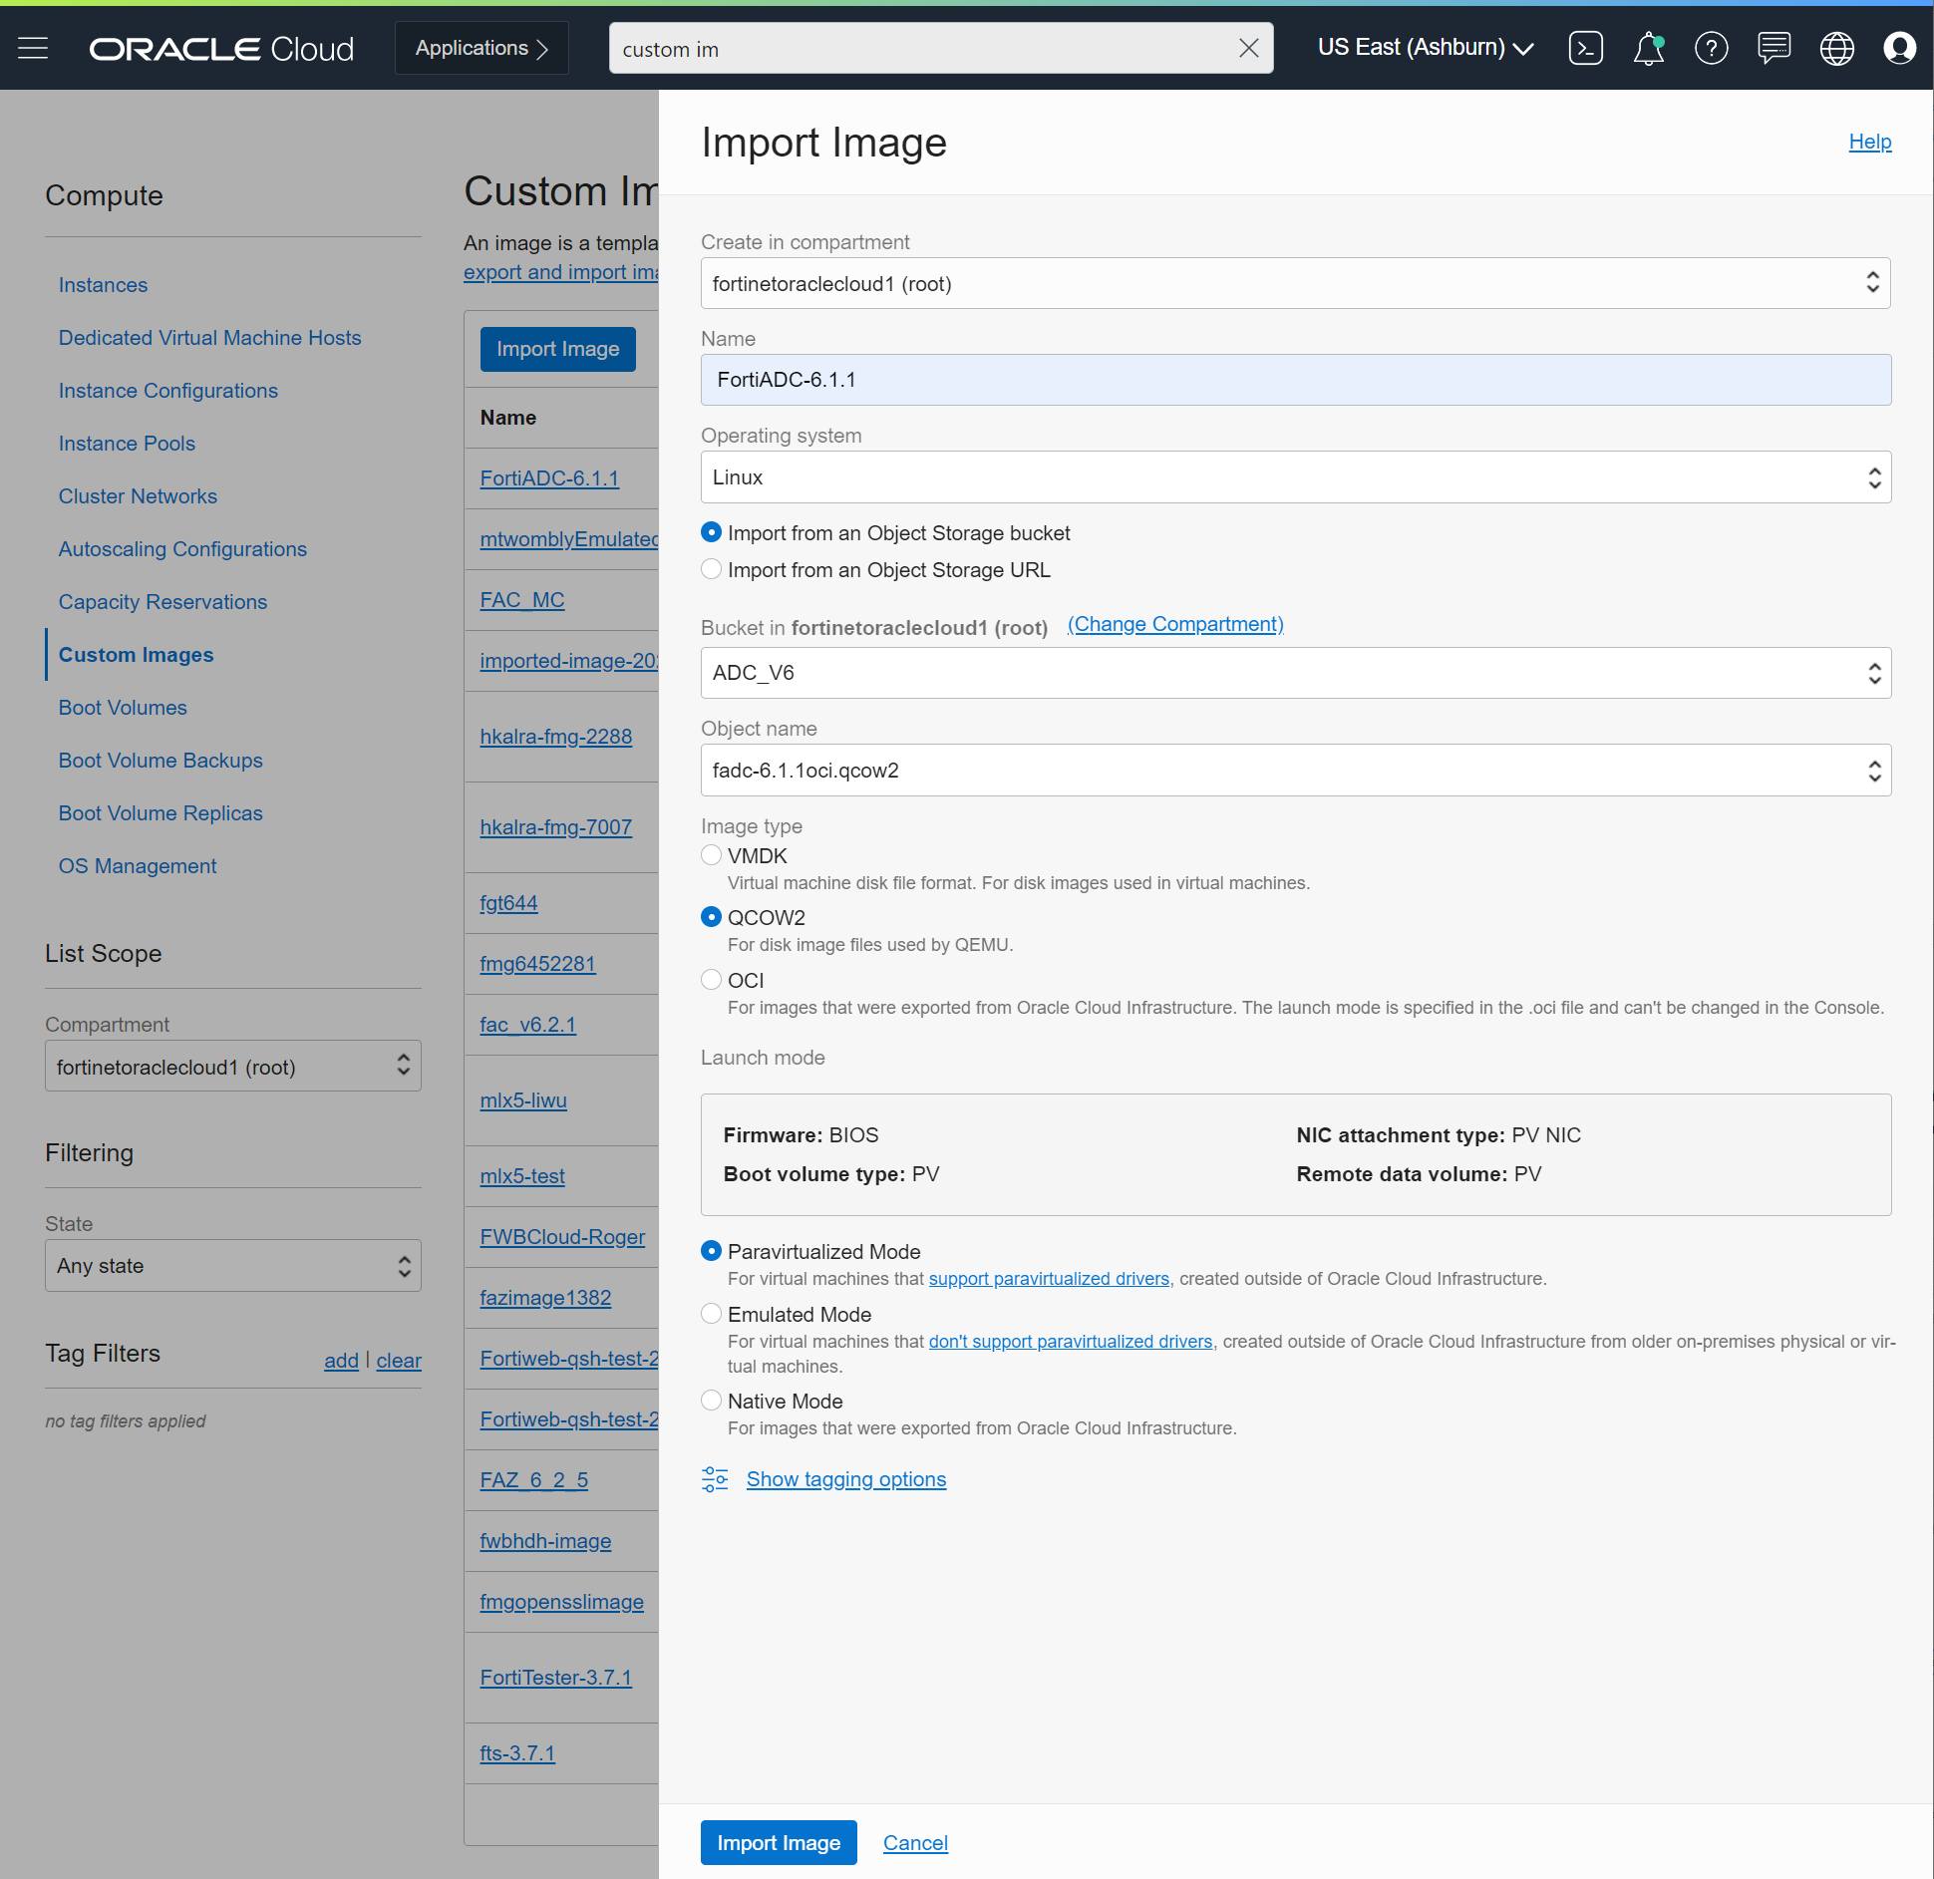The height and width of the screenshot is (1879, 1934).
Task: Open the feedback chat icon
Action: pyautogui.click(x=1774, y=47)
